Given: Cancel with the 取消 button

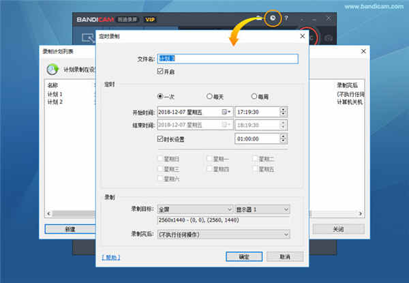Looking at the screenshot, I should pos(285,256).
